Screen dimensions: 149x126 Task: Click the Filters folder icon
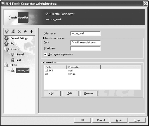(x=7, y=65)
